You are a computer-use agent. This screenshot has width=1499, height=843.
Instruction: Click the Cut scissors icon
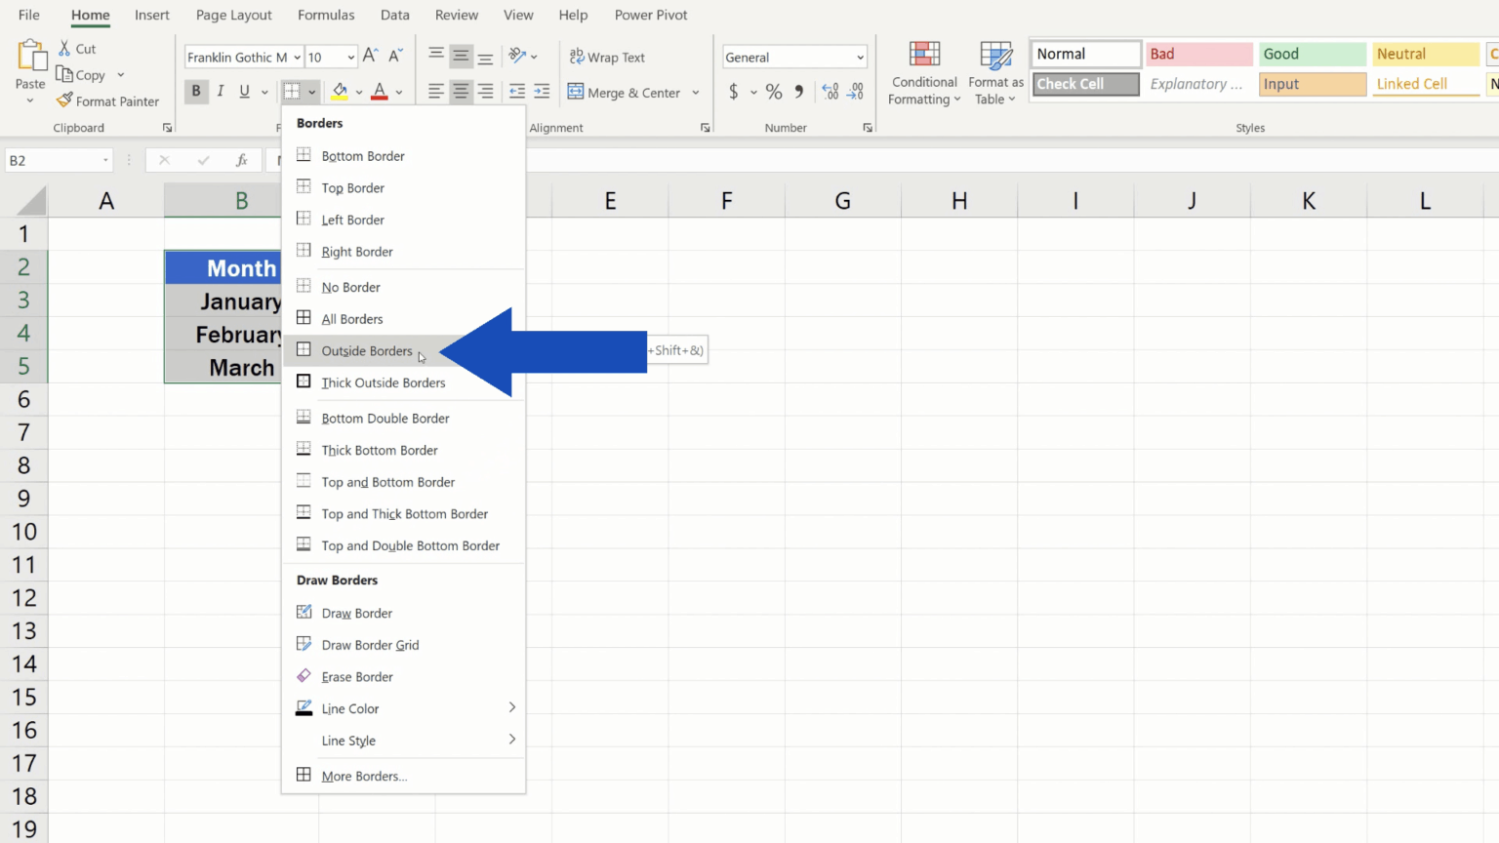[x=64, y=48]
